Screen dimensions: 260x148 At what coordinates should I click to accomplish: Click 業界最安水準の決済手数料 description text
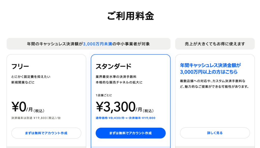(116, 77)
